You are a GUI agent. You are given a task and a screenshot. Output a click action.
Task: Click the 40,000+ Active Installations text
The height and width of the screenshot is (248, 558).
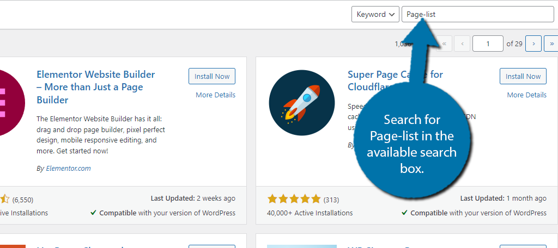pyautogui.click(x=310, y=213)
